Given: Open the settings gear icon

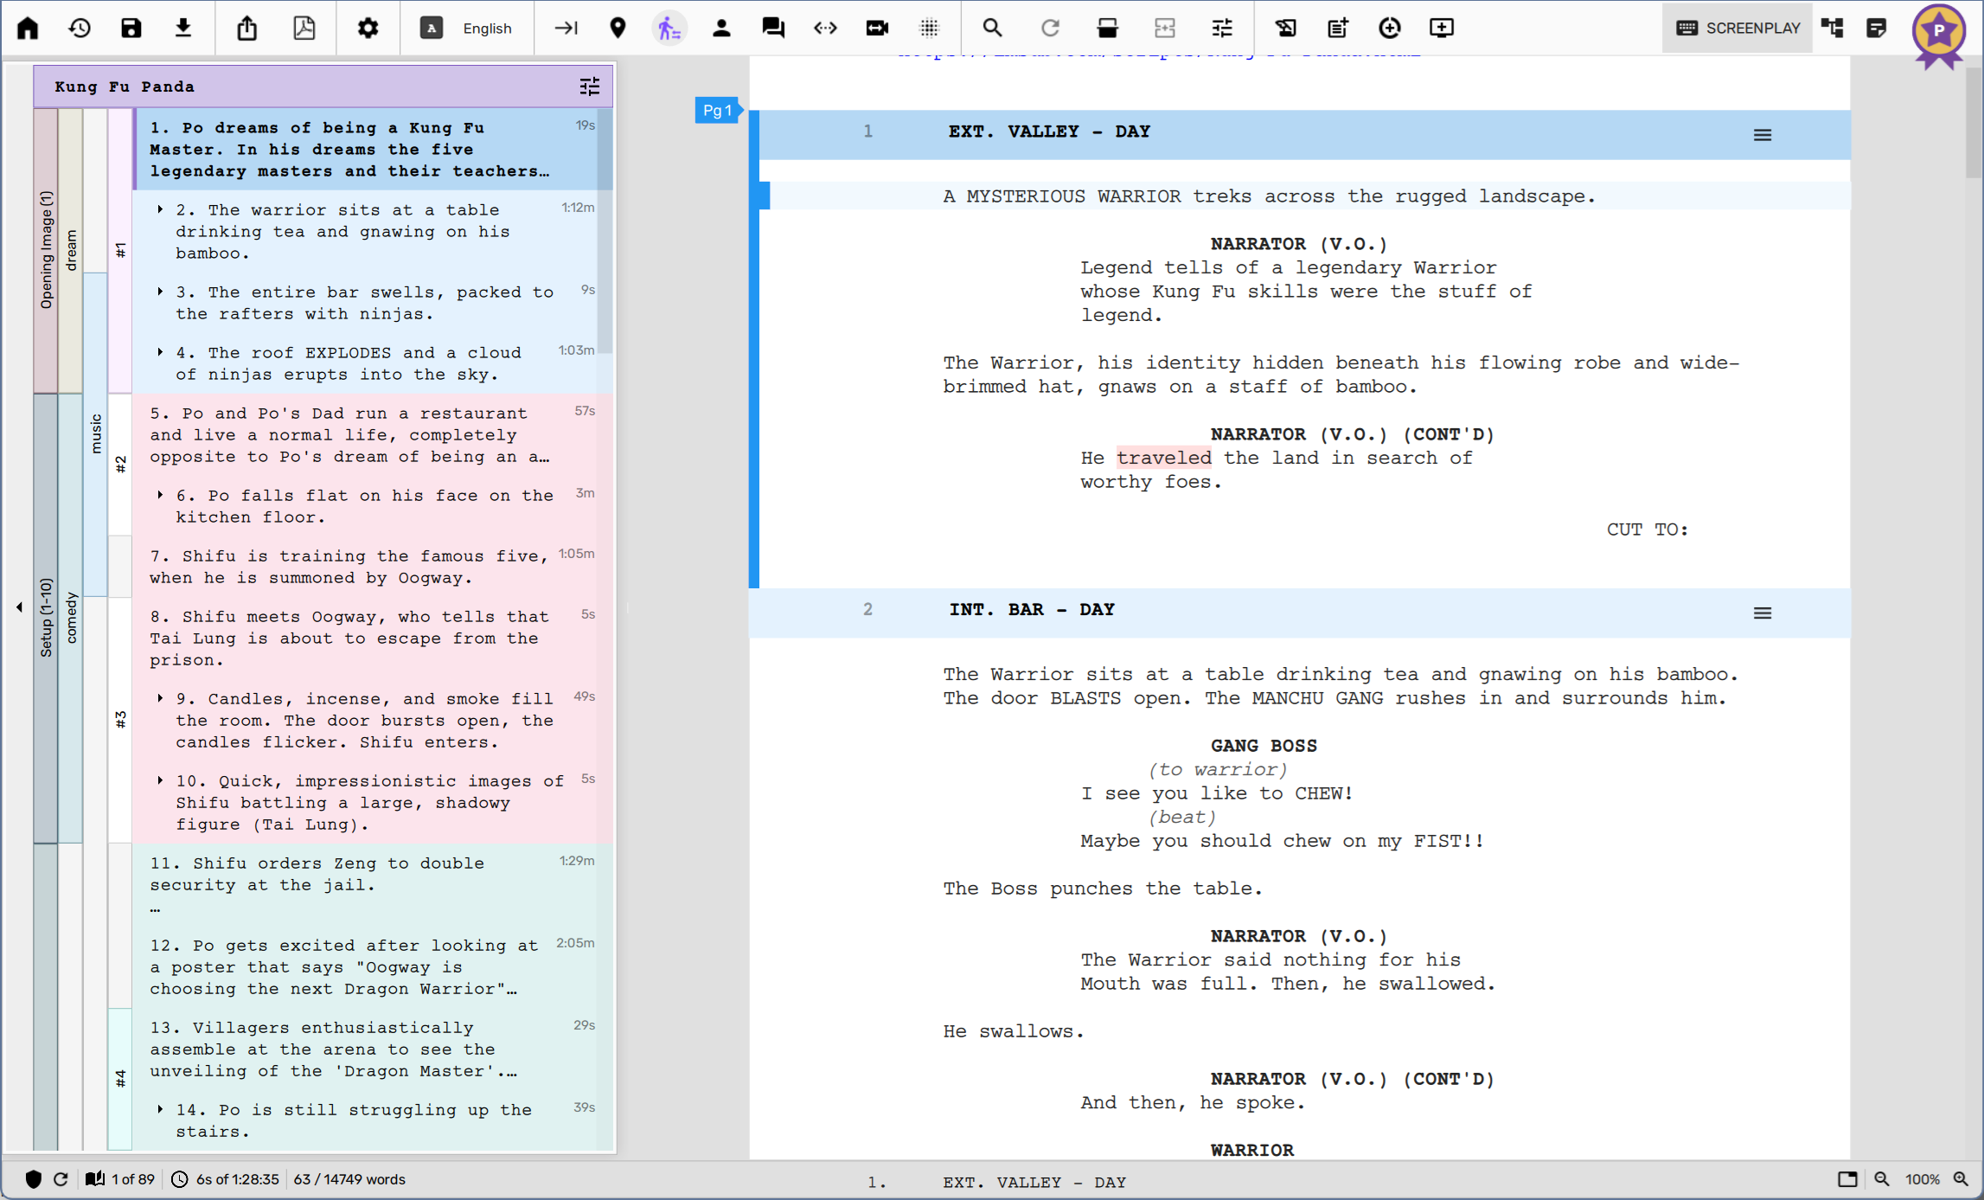Looking at the screenshot, I should (368, 28).
